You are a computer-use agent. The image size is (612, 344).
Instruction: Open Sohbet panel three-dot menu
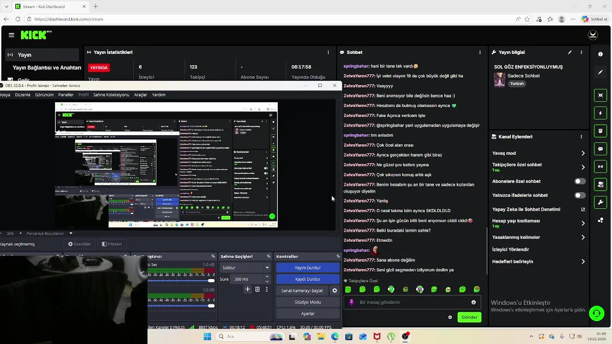[x=480, y=52]
